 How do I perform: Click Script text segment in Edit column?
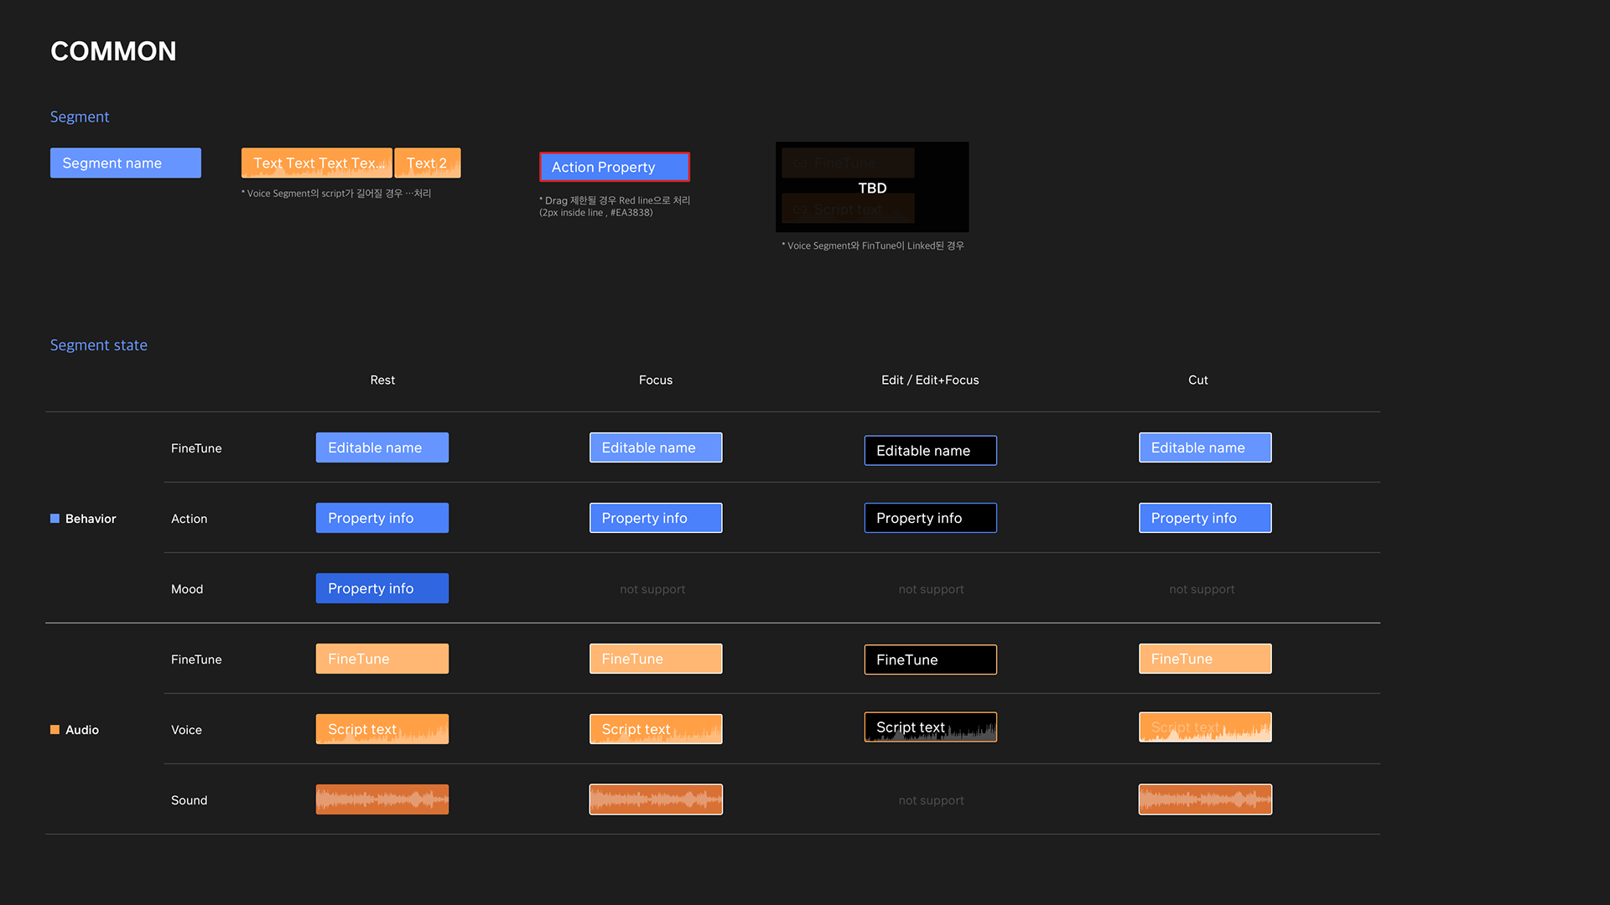[x=930, y=727]
